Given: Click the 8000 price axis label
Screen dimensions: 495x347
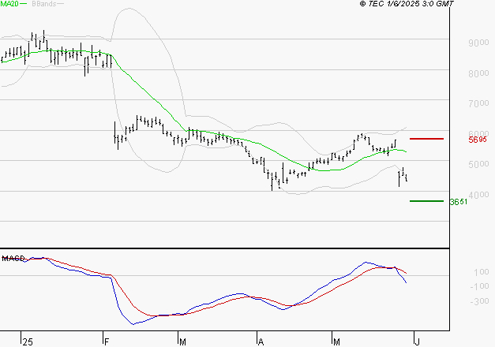Looking at the screenshot, I should pyautogui.click(x=478, y=73).
